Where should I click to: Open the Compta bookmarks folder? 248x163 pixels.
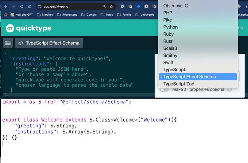[x=89, y=15]
